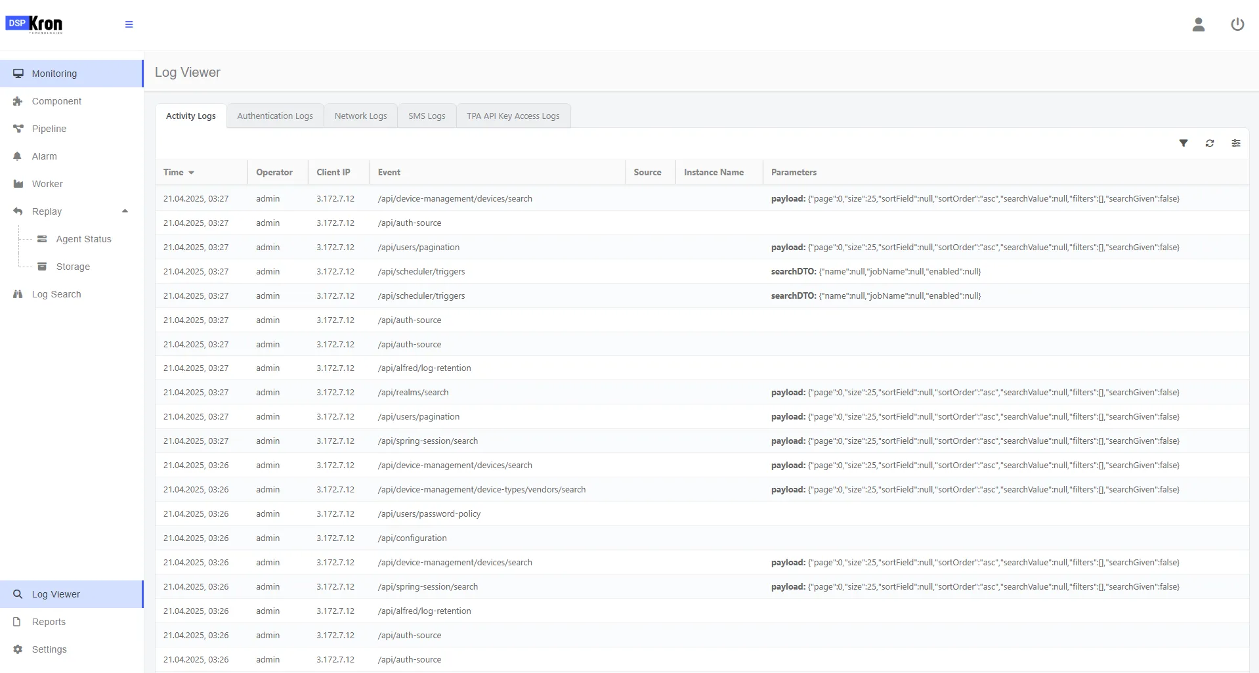The width and height of the screenshot is (1259, 673).
Task: Select the Activity Logs tab
Action: 191,116
